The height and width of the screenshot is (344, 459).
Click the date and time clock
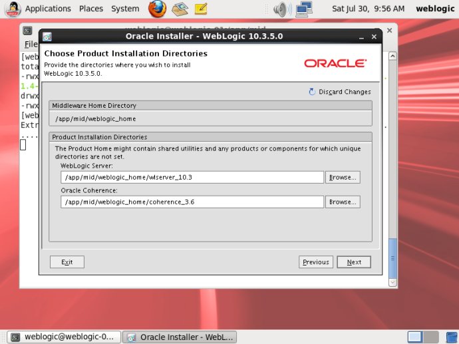[369, 9]
